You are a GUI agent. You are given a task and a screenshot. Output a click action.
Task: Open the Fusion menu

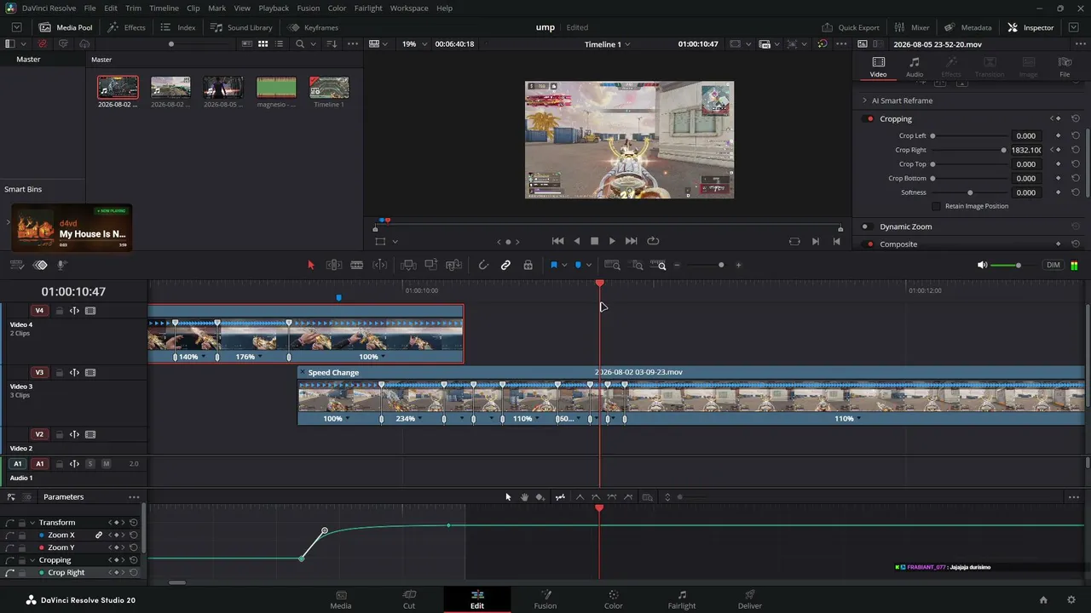click(309, 8)
